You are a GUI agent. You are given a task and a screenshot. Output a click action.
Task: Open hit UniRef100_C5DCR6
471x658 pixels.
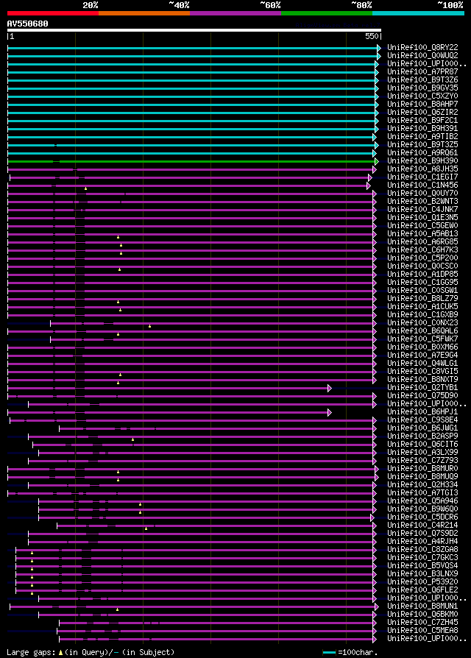(422, 517)
